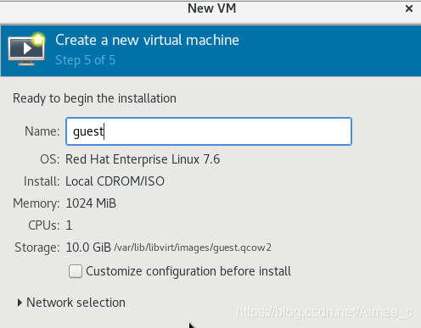Screen dimensions: 421x328
Task: Click the Storage size 10.0 GiB
Action: [88, 247]
